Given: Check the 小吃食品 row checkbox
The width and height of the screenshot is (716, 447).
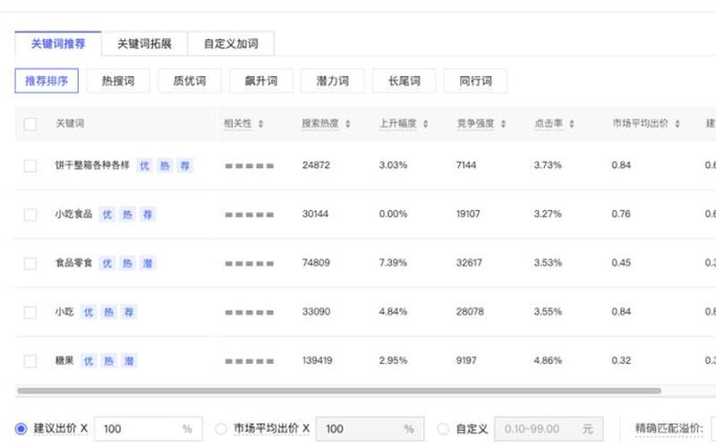Looking at the screenshot, I should 30,215.
